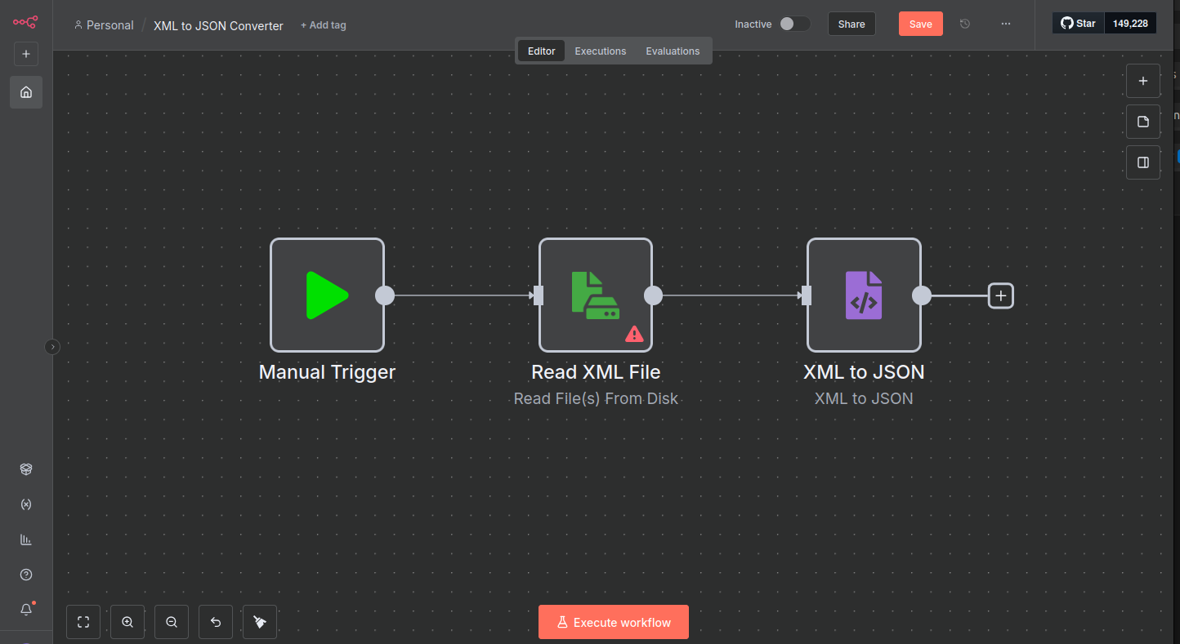Switch to the Executions tab
Screen dimensions: 1180x644
601,51
